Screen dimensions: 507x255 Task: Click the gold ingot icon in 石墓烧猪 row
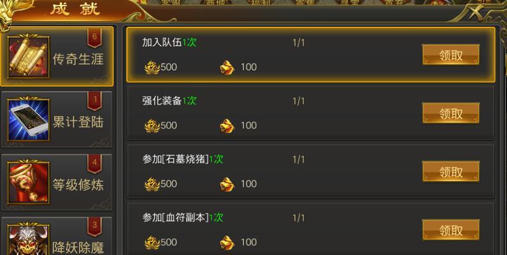pos(227,184)
